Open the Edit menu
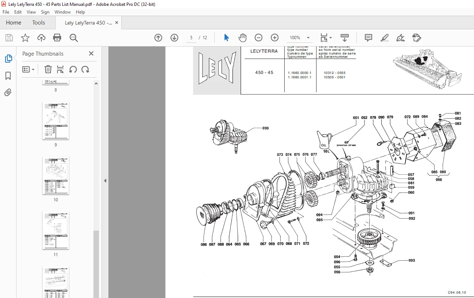 (x=18, y=12)
